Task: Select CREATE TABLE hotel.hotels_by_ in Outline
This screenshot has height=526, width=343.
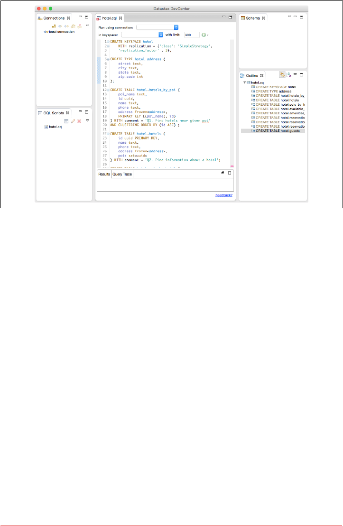Action: click(x=278, y=96)
